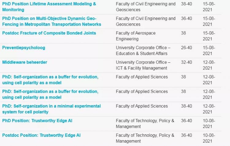The width and height of the screenshot is (230, 146).
Task: Open Postdoc Position: Trustworthy Edge AI
Action: pos(41,135)
